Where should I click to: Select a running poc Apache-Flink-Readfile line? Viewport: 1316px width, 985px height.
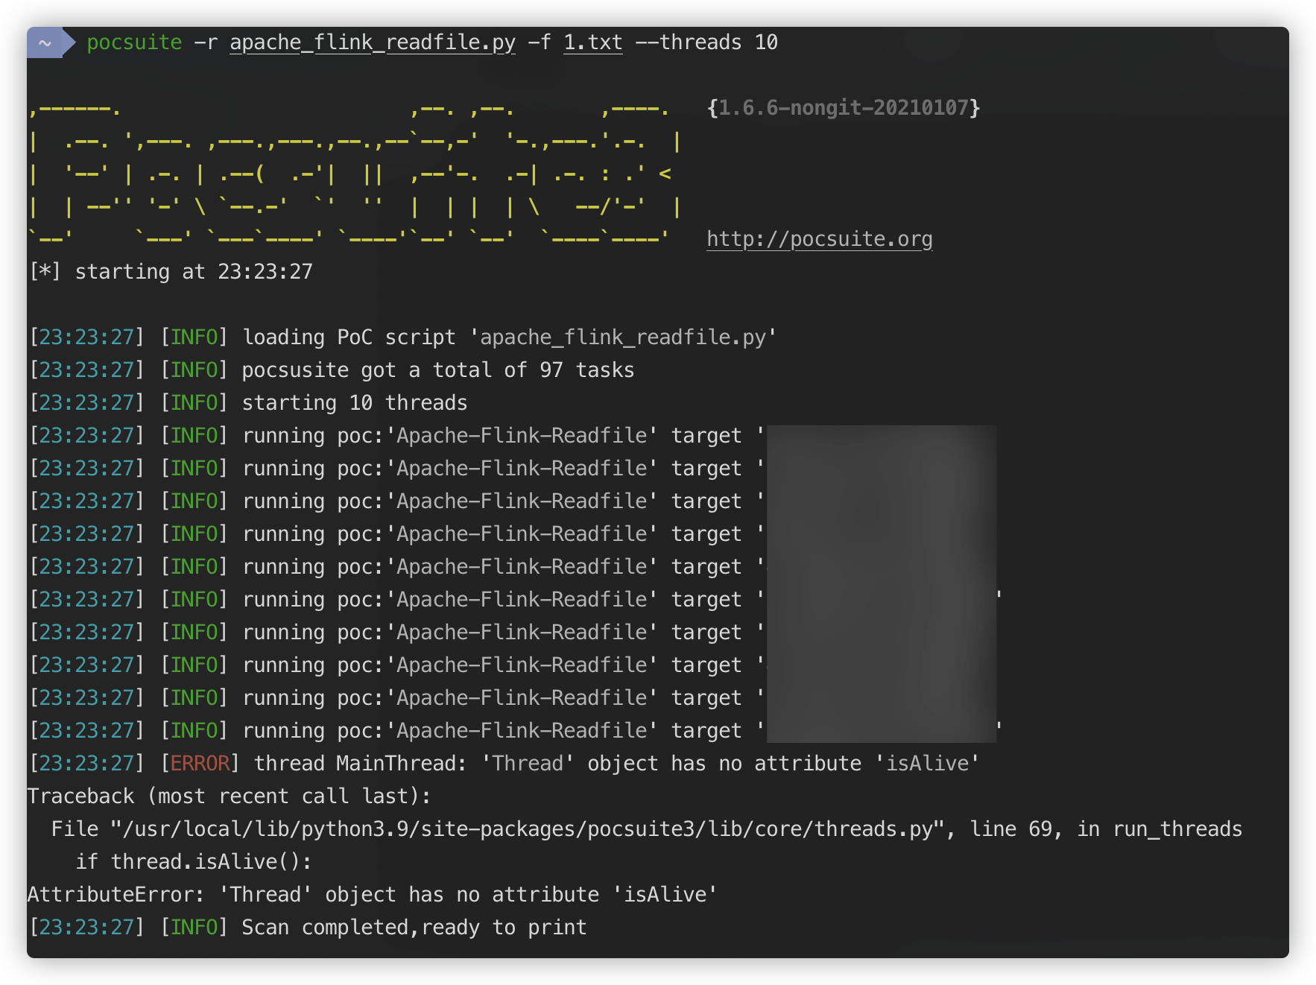[x=484, y=435]
